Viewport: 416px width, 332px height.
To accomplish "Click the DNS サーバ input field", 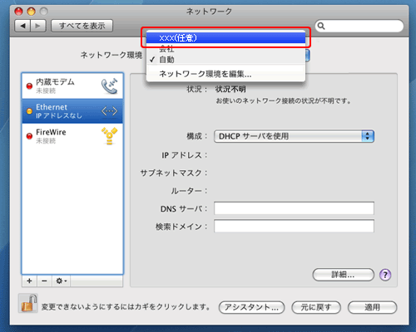I will [294, 208].
